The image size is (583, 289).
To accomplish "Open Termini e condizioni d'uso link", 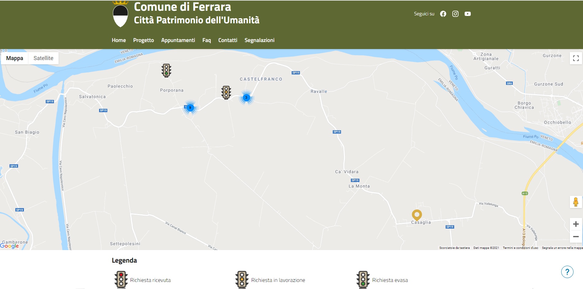I will [520, 248].
